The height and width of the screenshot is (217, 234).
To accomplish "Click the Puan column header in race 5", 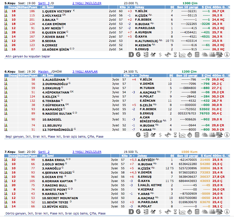I will 33,7.
